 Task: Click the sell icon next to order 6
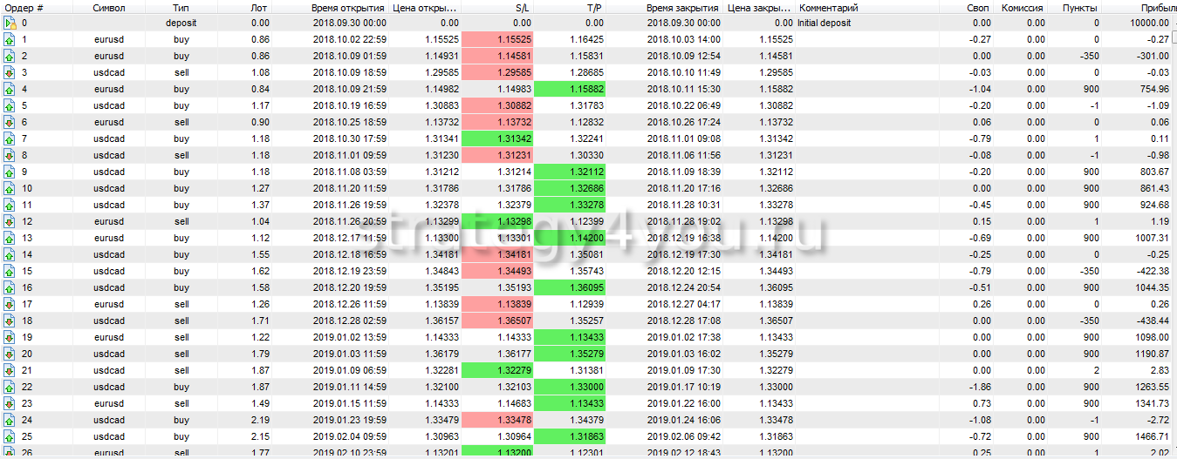click(x=10, y=122)
